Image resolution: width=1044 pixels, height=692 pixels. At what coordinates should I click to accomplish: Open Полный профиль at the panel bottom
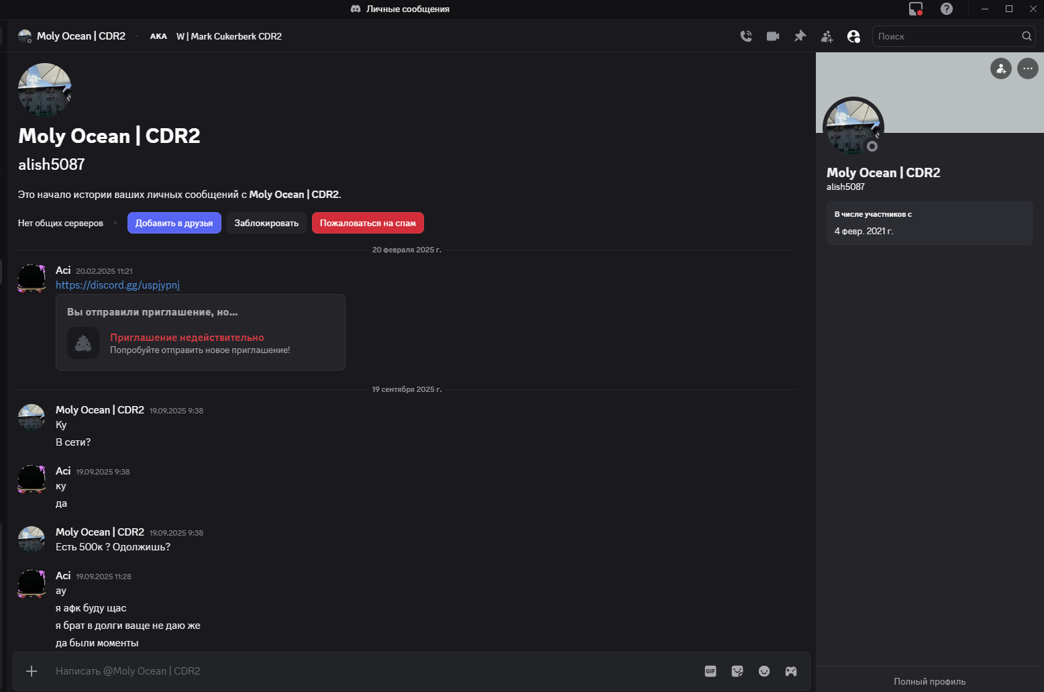(x=930, y=681)
